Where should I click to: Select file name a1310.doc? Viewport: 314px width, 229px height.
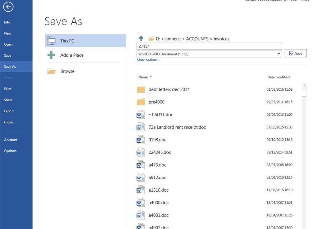(159, 190)
